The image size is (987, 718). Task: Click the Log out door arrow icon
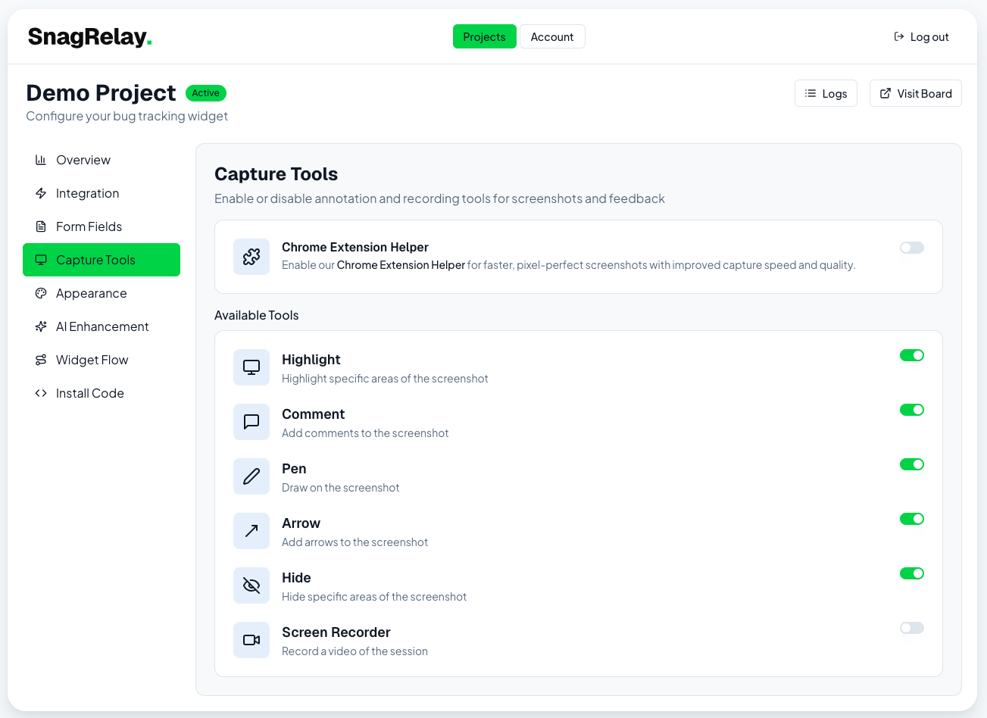[x=899, y=36]
